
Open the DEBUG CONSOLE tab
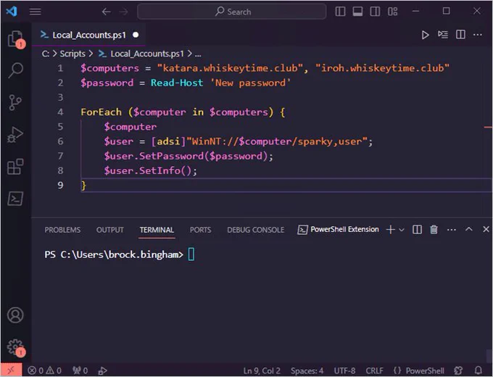tap(256, 230)
